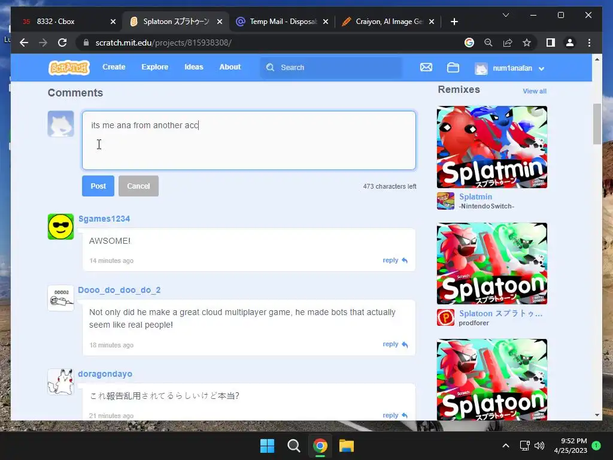Open the Chrome three-dot menu
Viewport: 613px width, 460px height.
(x=589, y=43)
